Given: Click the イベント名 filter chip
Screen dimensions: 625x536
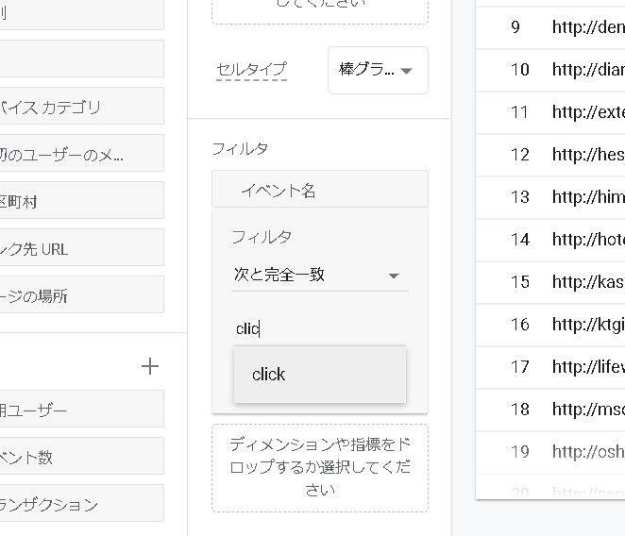Looking at the screenshot, I should [x=319, y=191].
